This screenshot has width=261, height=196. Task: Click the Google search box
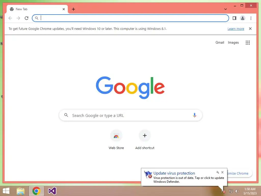coord(130,115)
